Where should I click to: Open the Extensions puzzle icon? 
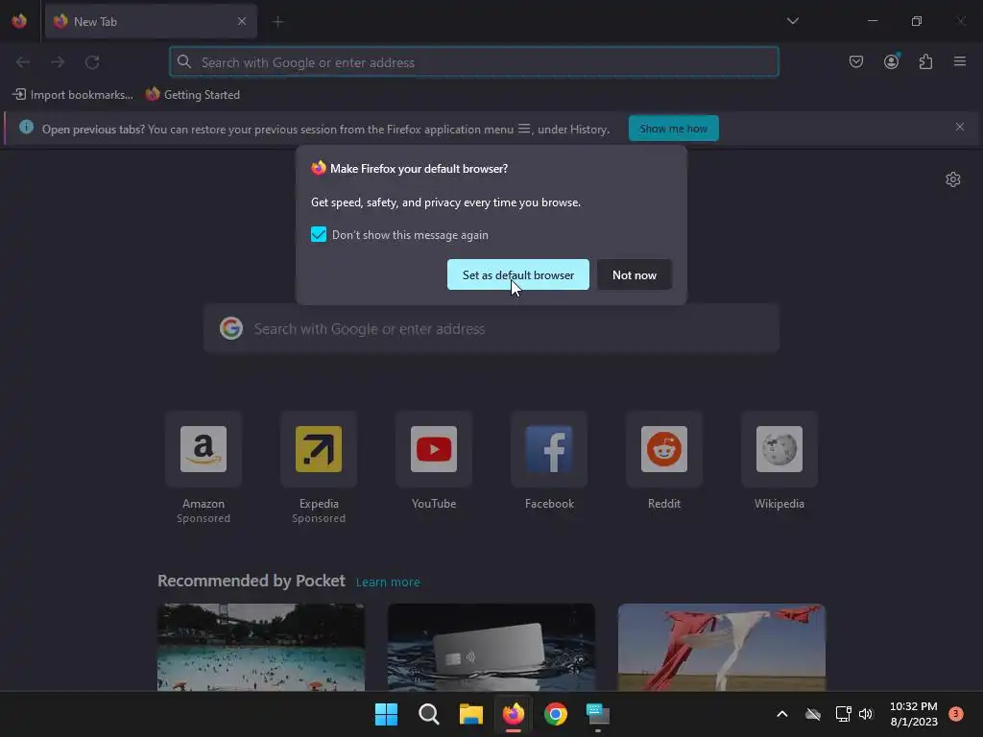925,61
